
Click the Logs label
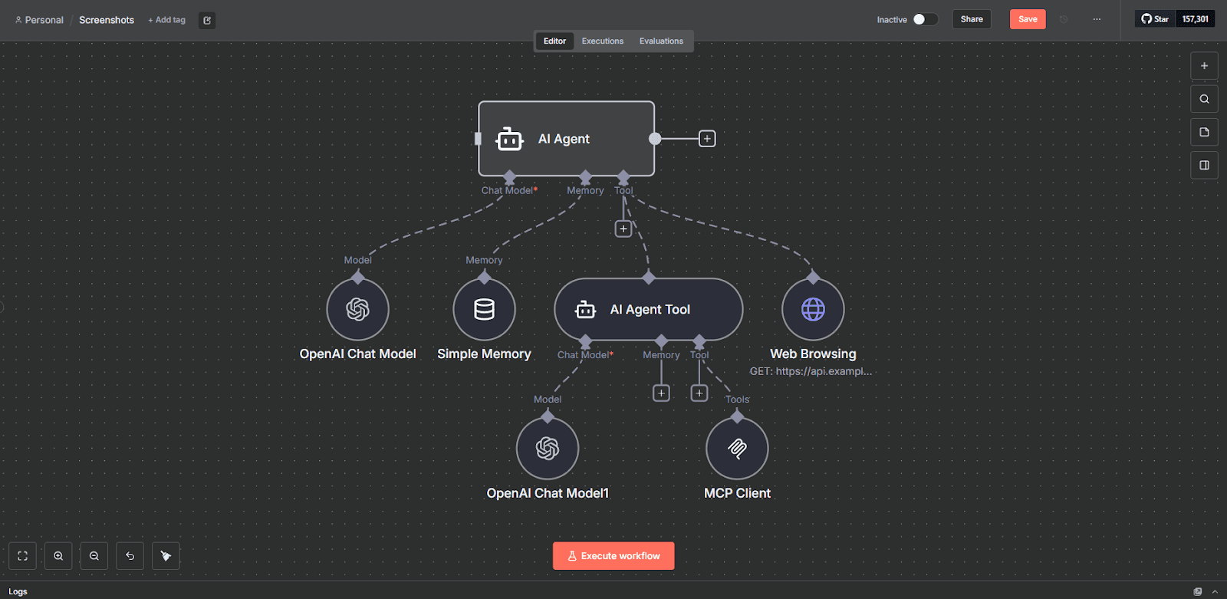pyautogui.click(x=18, y=591)
